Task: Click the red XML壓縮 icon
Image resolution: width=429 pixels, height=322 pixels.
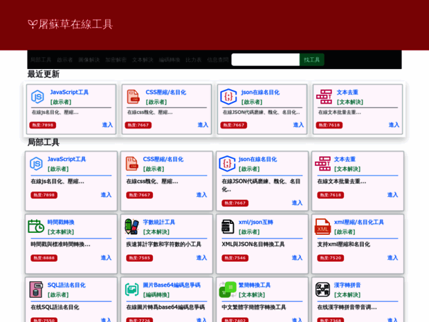Action: [322, 227]
